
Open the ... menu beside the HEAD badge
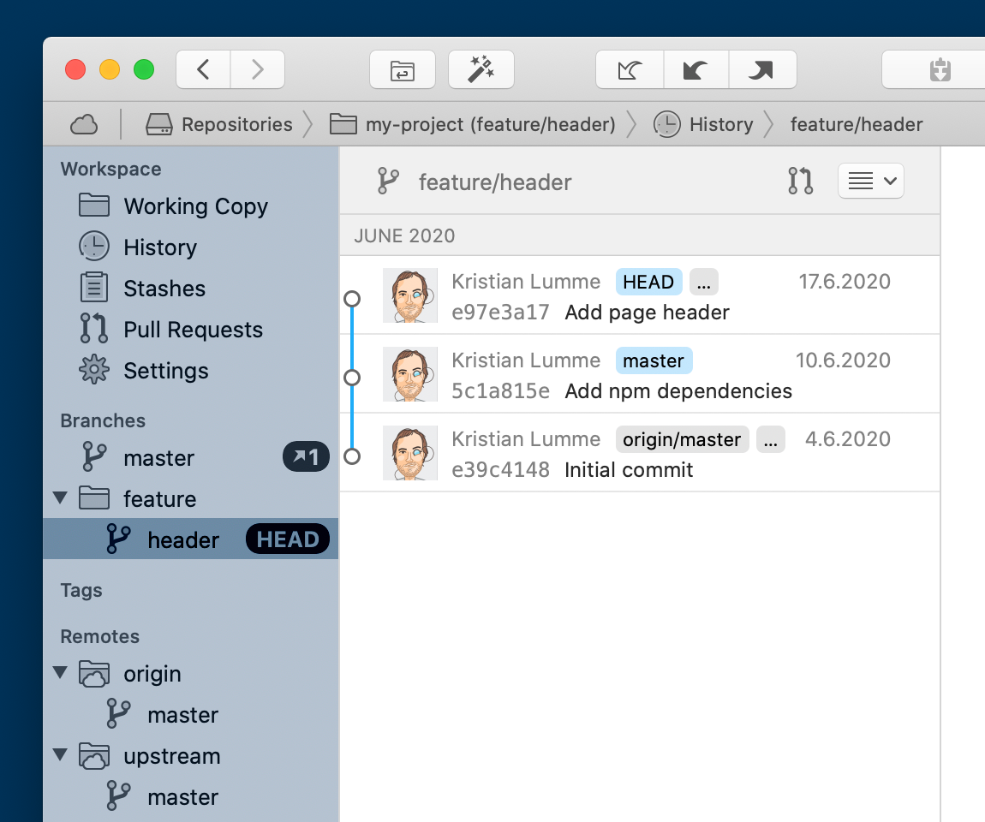click(x=703, y=282)
